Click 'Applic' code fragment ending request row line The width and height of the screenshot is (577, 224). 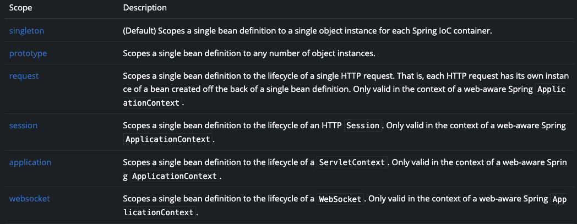click(x=551, y=90)
